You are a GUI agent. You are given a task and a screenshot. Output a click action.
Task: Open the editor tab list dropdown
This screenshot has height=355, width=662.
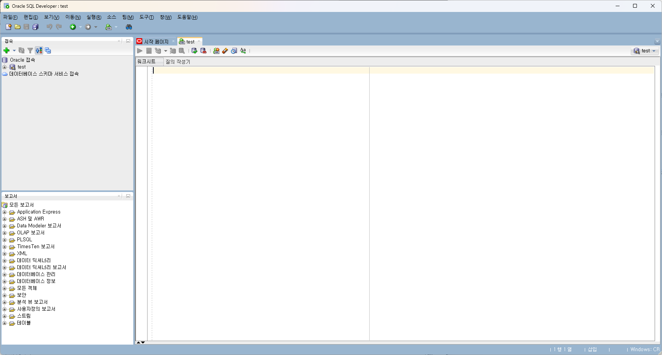pyautogui.click(x=657, y=42)
